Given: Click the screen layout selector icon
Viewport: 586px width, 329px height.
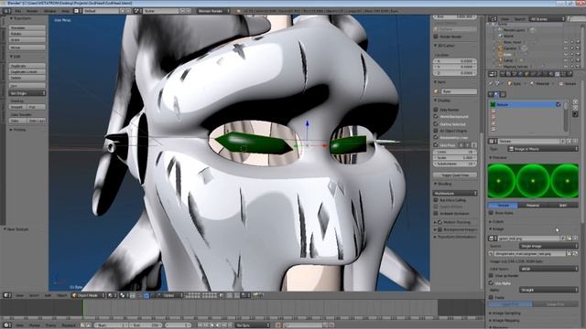Looking at the screenshot, I should 77,11.
